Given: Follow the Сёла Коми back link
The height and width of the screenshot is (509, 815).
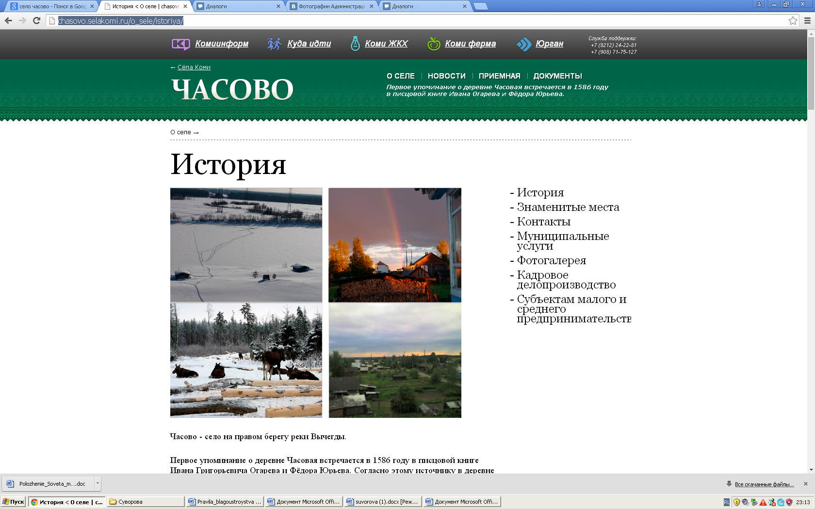Looking at the screenshot, I should (x=194, y=67).
